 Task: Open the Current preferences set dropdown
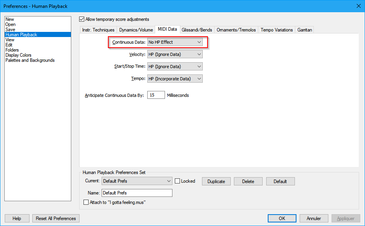point(137,181)
